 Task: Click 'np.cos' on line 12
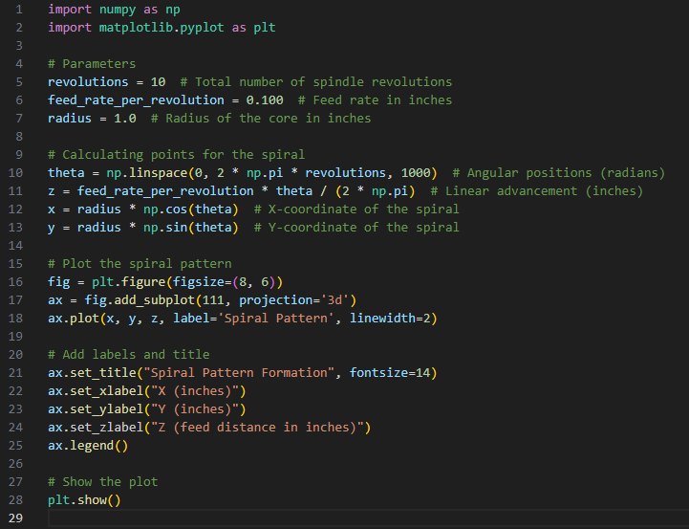click(x=165, y=209)
